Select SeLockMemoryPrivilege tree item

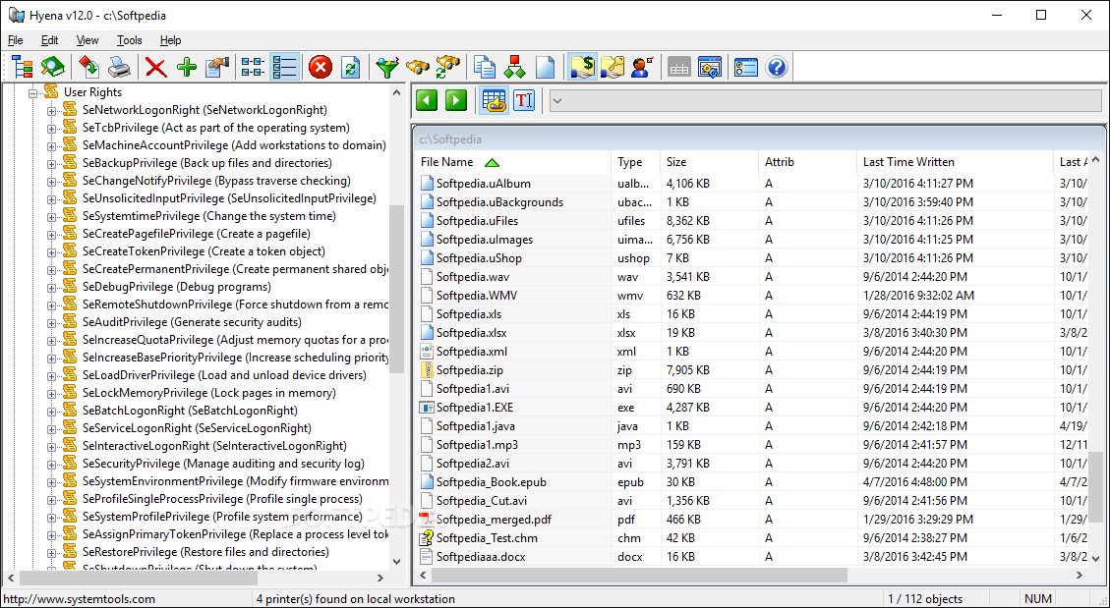[x=208, y=392]
